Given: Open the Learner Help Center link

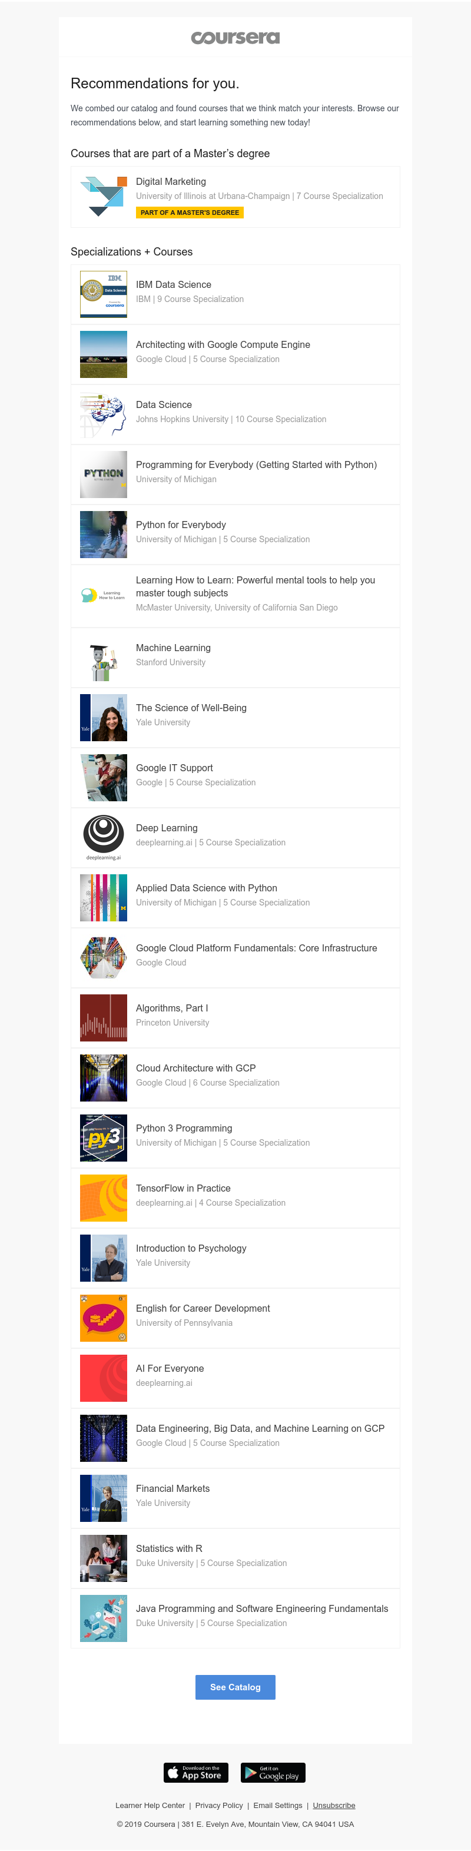Looking at the screenshot, I should tap(150, 1805).
